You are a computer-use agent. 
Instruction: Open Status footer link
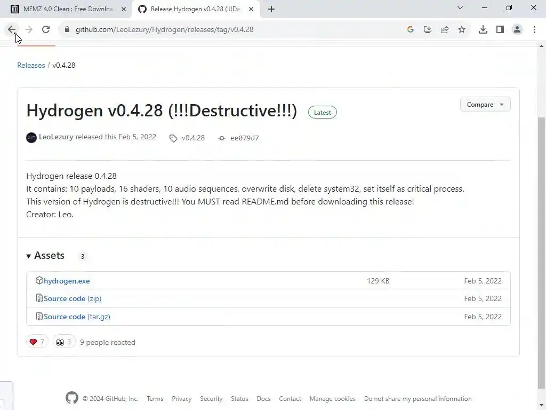coord(239,399)
